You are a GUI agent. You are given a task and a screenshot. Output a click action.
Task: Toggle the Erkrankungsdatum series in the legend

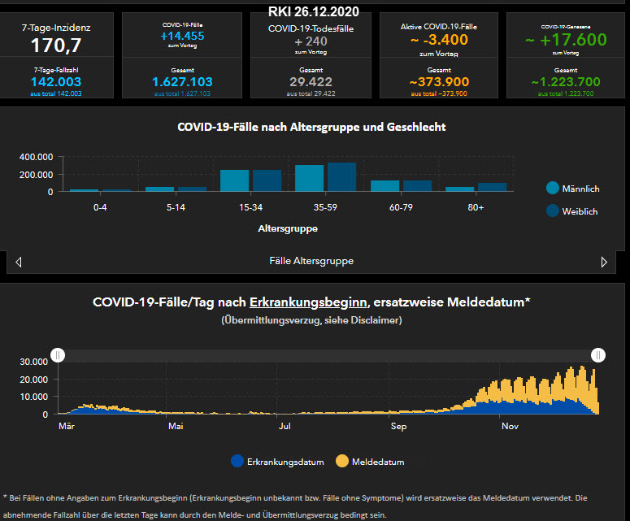pos(277,462)
